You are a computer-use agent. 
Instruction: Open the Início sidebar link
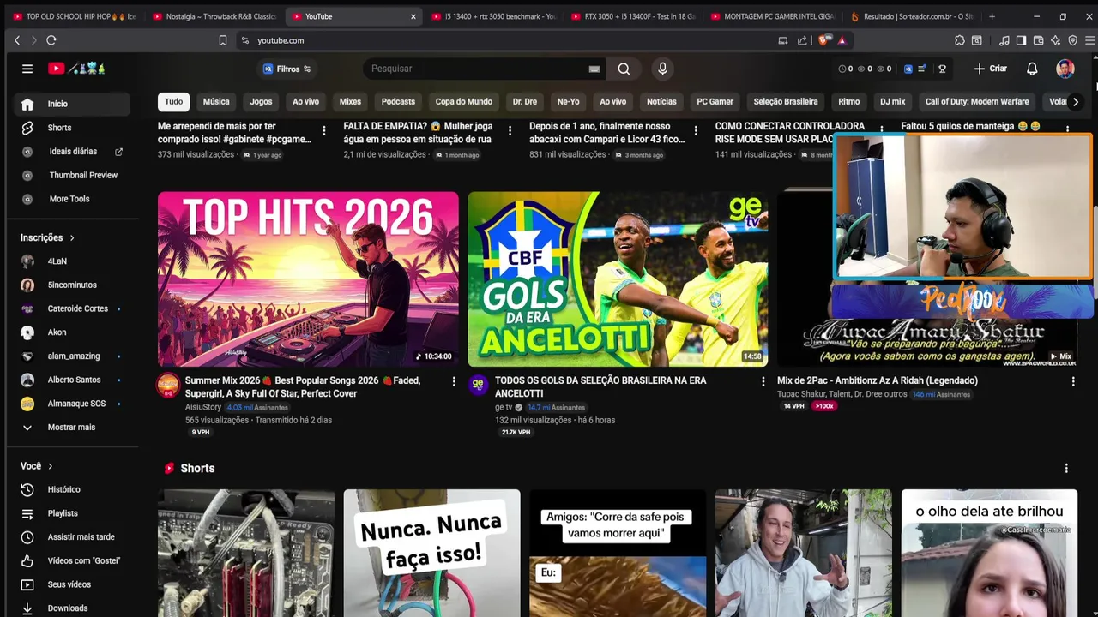tap(72, 104)
